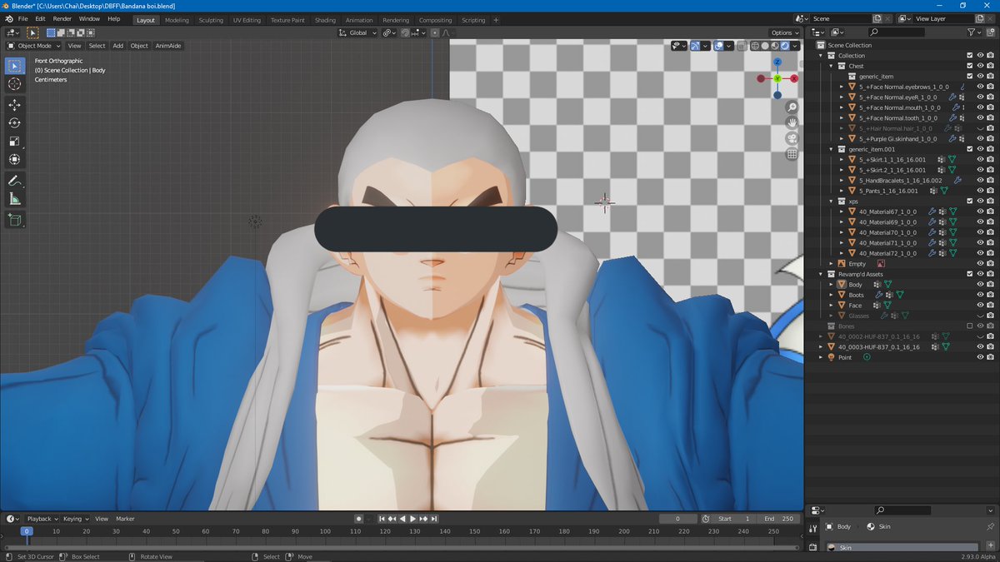Hide the Body object via eye icon

click(980, 284)
